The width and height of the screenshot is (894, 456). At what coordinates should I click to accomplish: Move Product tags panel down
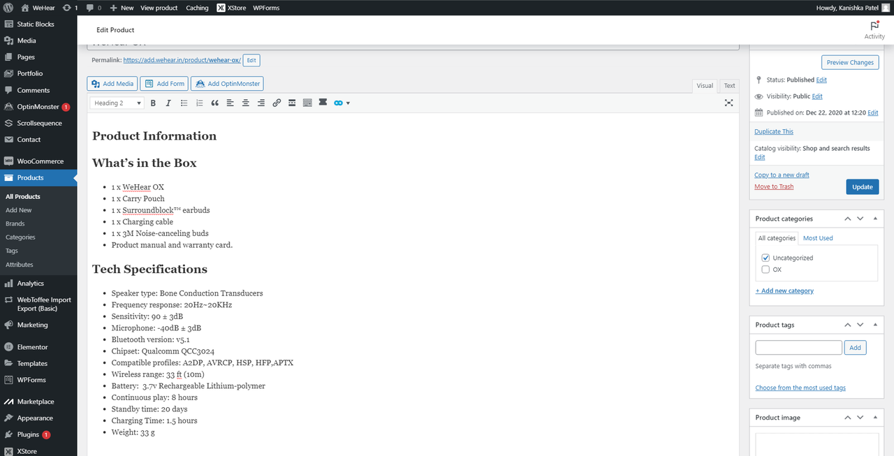[x=860, y=325]
